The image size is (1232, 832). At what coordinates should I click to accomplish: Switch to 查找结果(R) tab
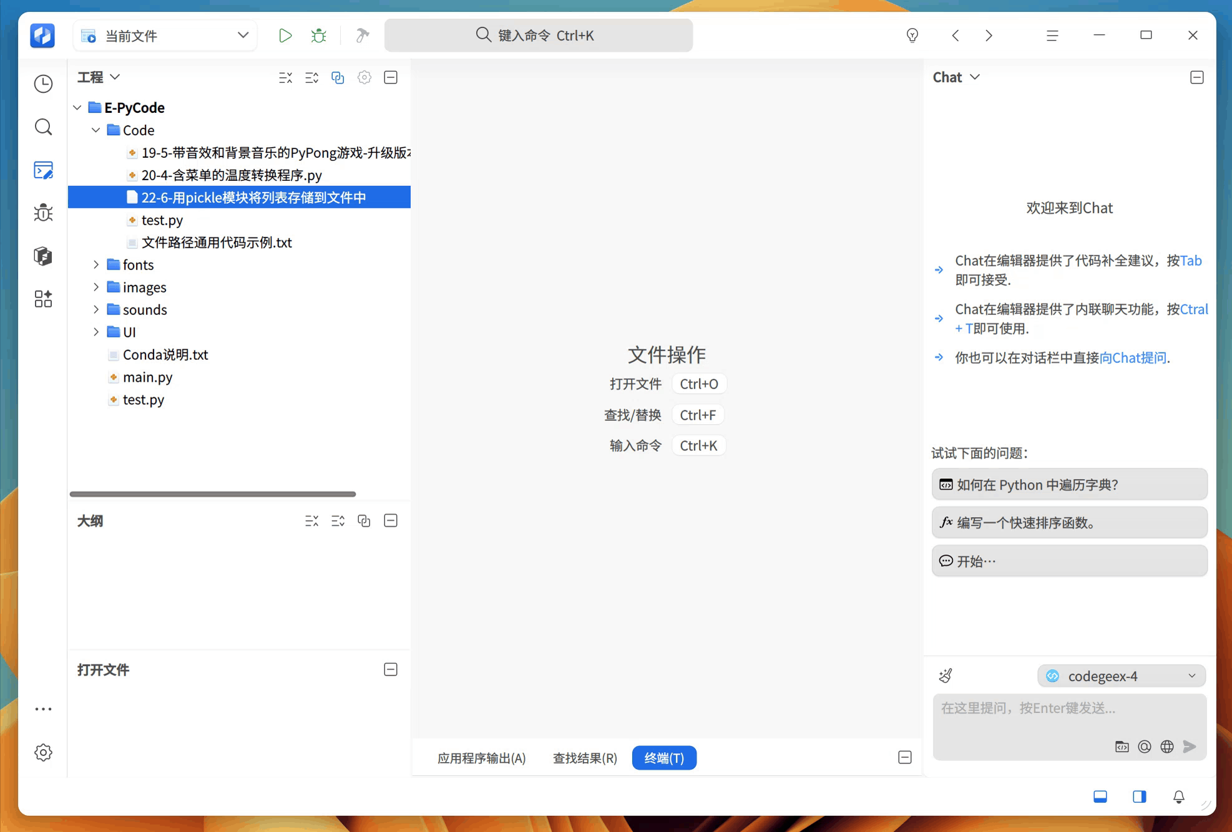585,758
